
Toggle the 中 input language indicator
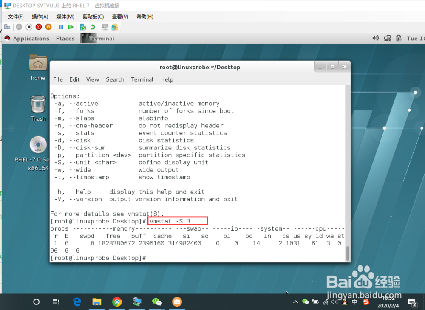354,302
